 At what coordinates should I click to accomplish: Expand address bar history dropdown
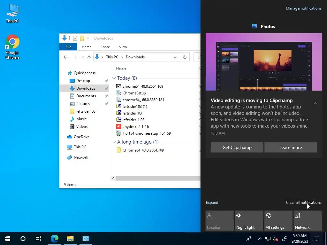pos(175,57)
